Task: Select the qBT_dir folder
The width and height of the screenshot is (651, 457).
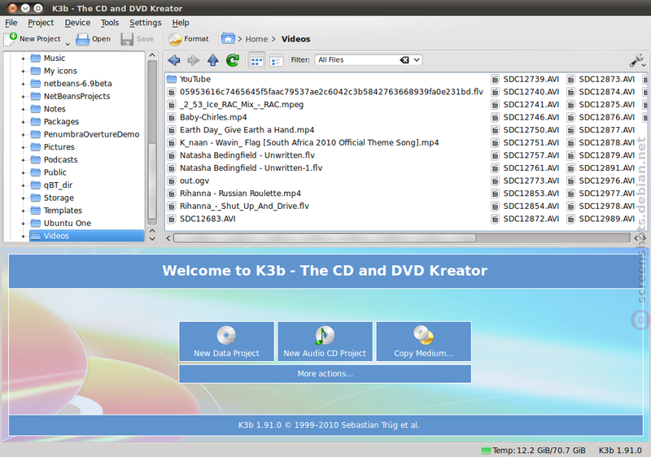Action: pyautogui.click(x=58, y=185)
